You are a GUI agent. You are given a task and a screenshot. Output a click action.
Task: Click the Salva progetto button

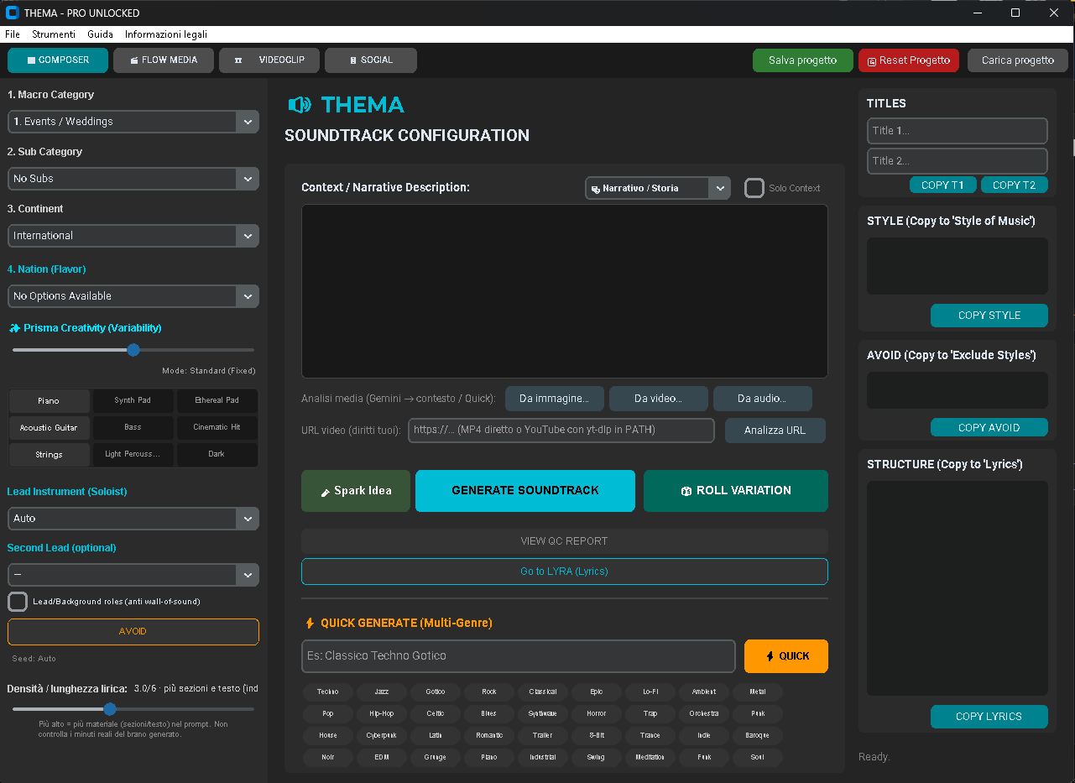pos(803,60)
